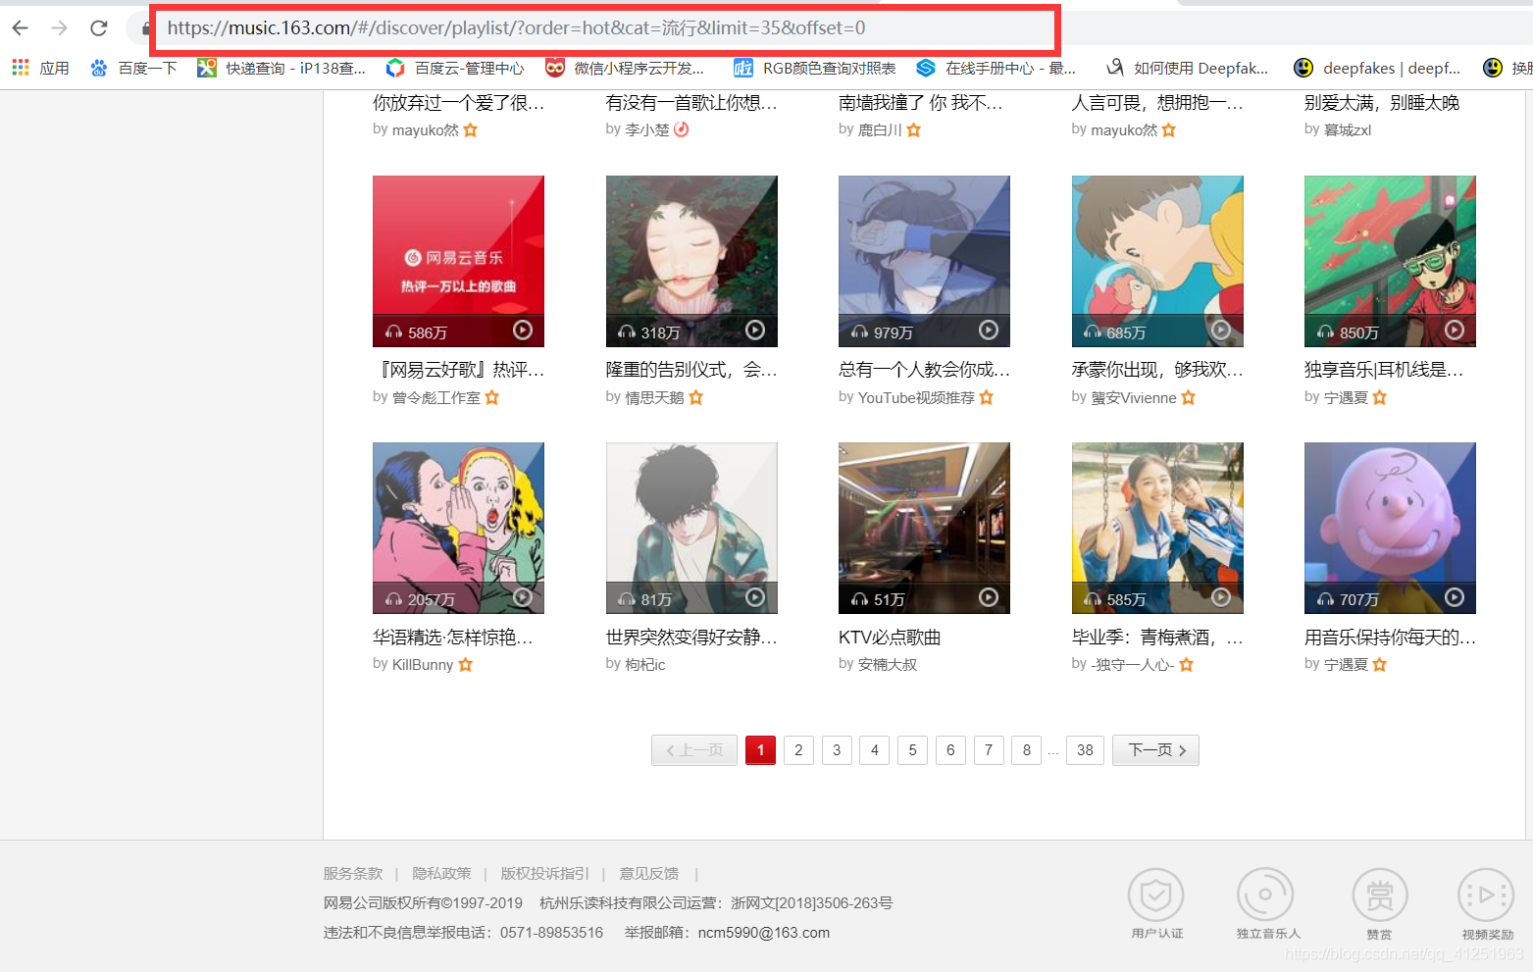
Task: Visit author 枸杞ic profile
Action: coord(645,665)
